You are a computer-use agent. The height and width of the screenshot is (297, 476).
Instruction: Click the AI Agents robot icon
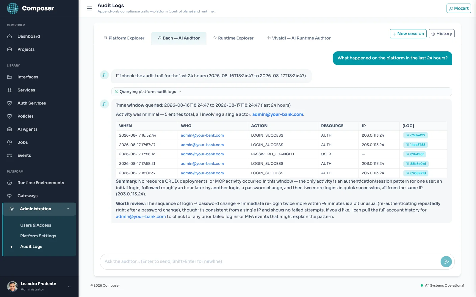[10, 129]
